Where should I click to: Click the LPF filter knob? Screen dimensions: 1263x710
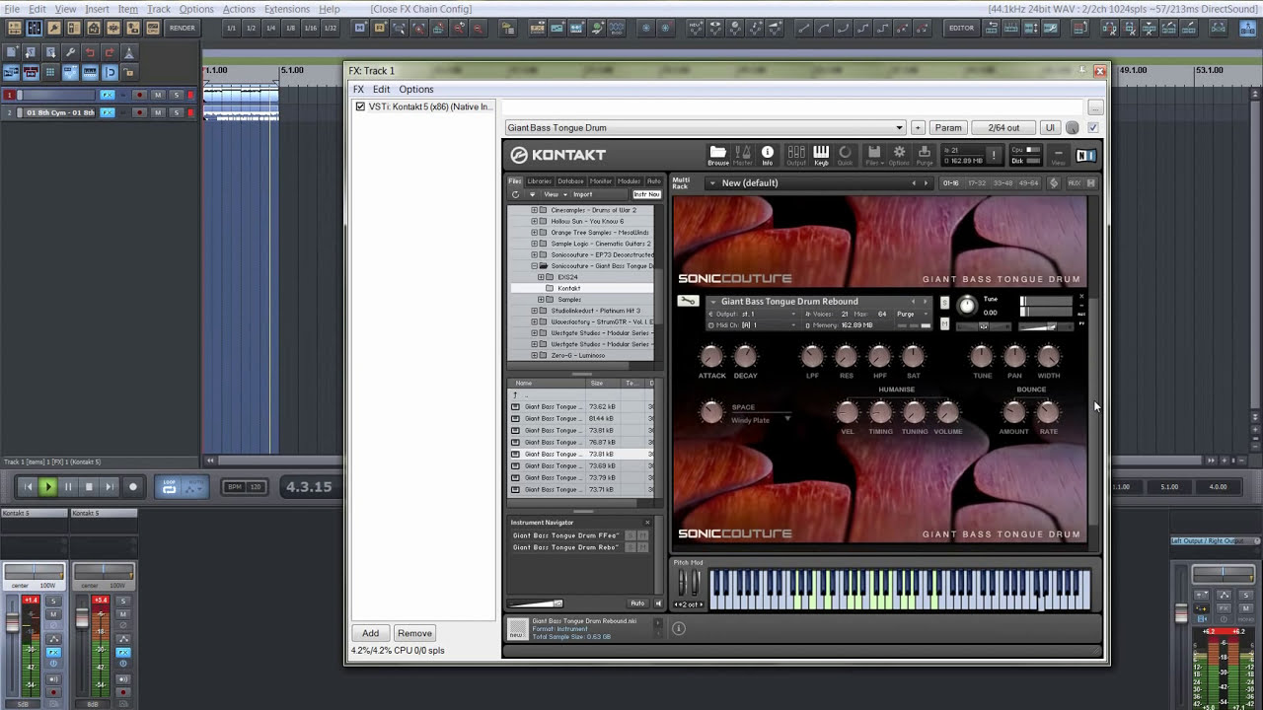click(x=812, y=355)
